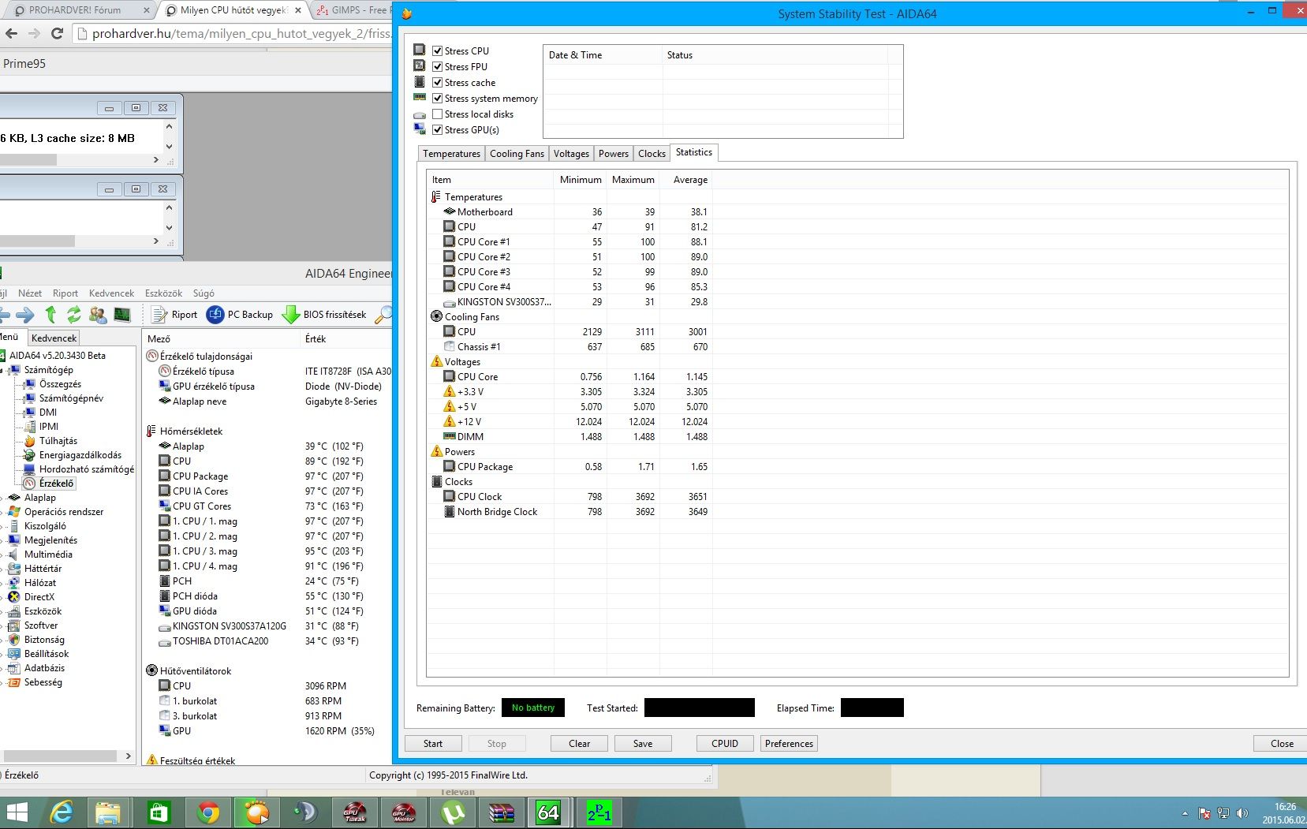The width and height of the screenshot is (1307, 829).
Task: Click the Windows Start button
Action: pos(17,812)
